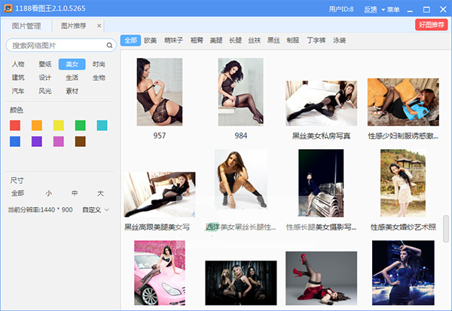This screenshot has width=452, height=311.
Task: Select the 长腿 filter tab
Action: tap(235, 41)
